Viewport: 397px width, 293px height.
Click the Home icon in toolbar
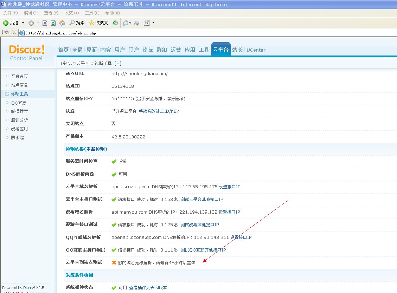[x=62, y=23]
